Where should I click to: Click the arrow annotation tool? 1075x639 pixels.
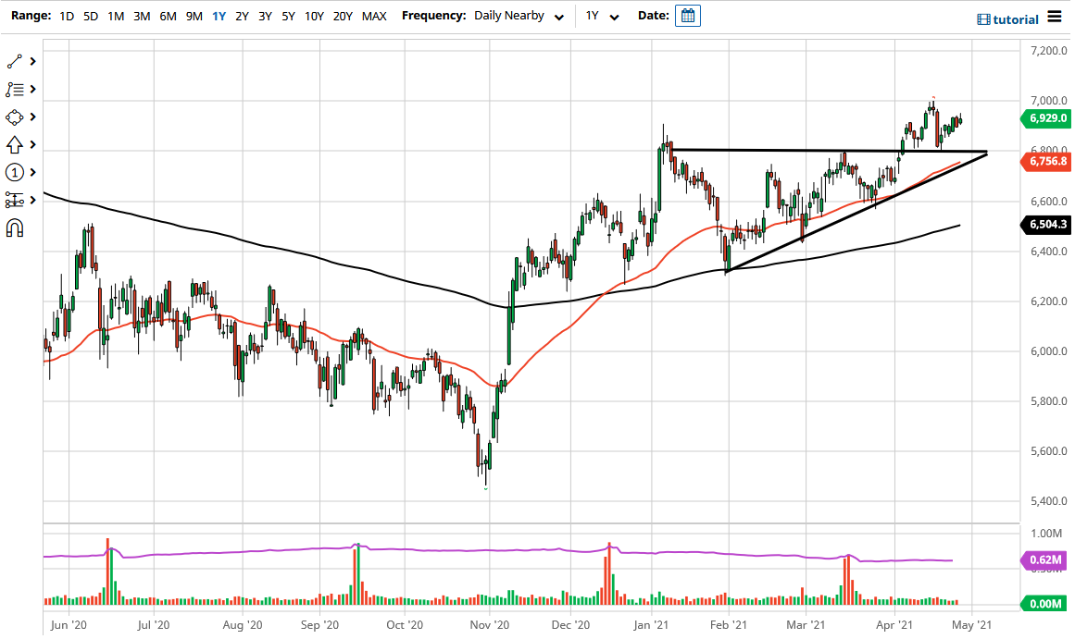pyautogui.click(x=15, y=144)
